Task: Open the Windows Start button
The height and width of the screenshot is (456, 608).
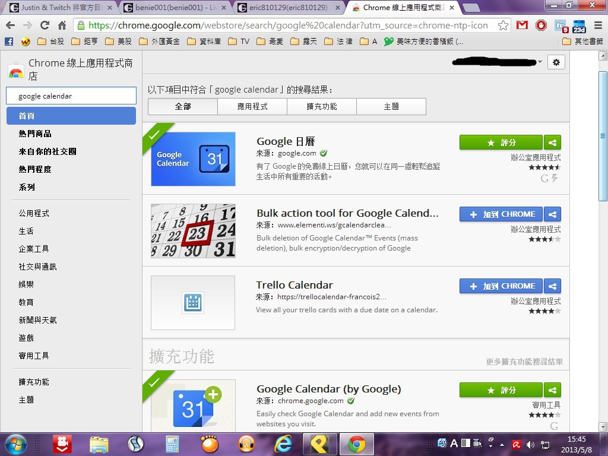Action: pos(15,444)
